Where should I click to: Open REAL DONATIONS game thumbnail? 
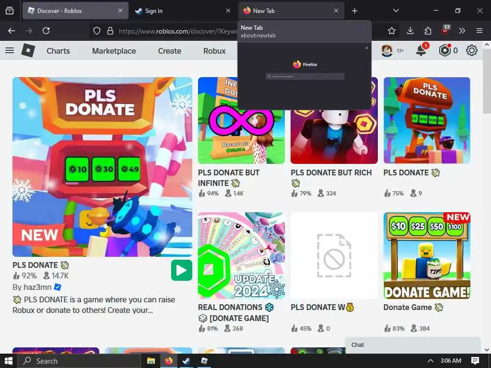pos(241,256)
